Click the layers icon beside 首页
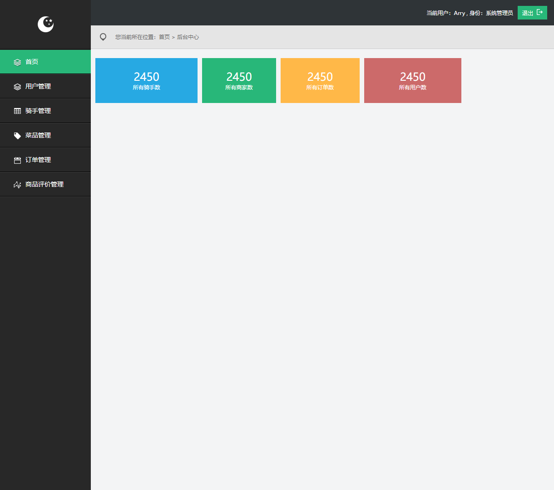The width and height of the screenshot is (554, 490). (x=17, y=62)
